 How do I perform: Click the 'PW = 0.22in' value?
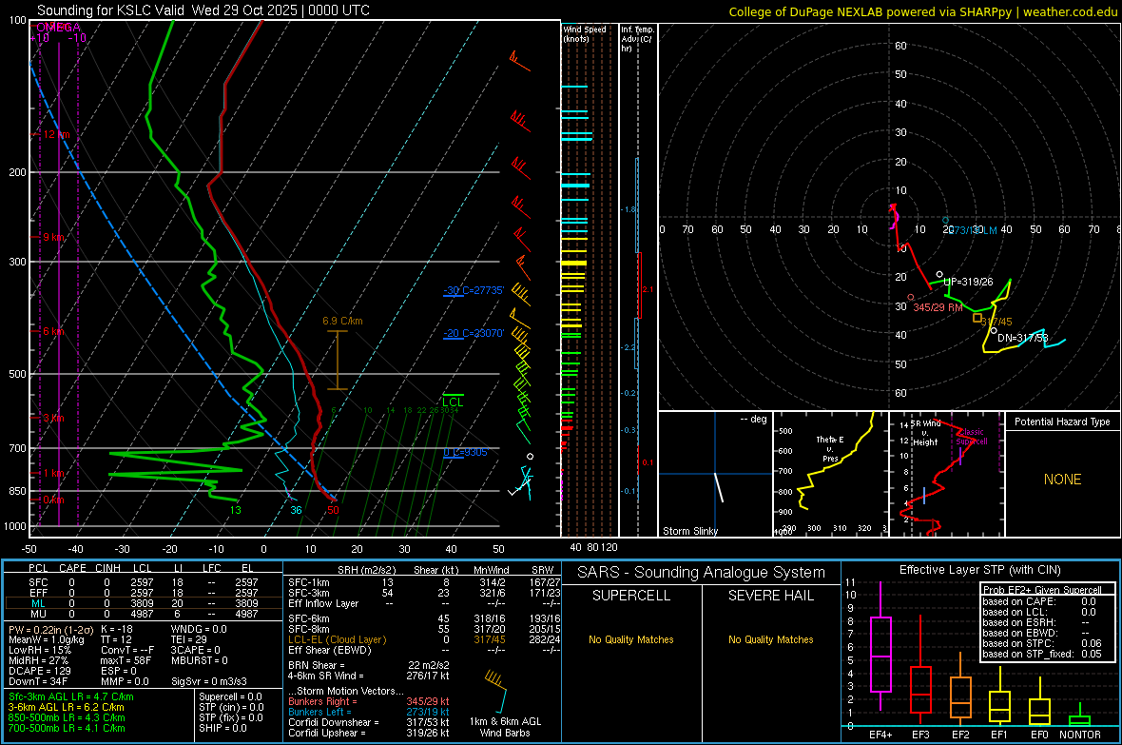coord(49,629)
